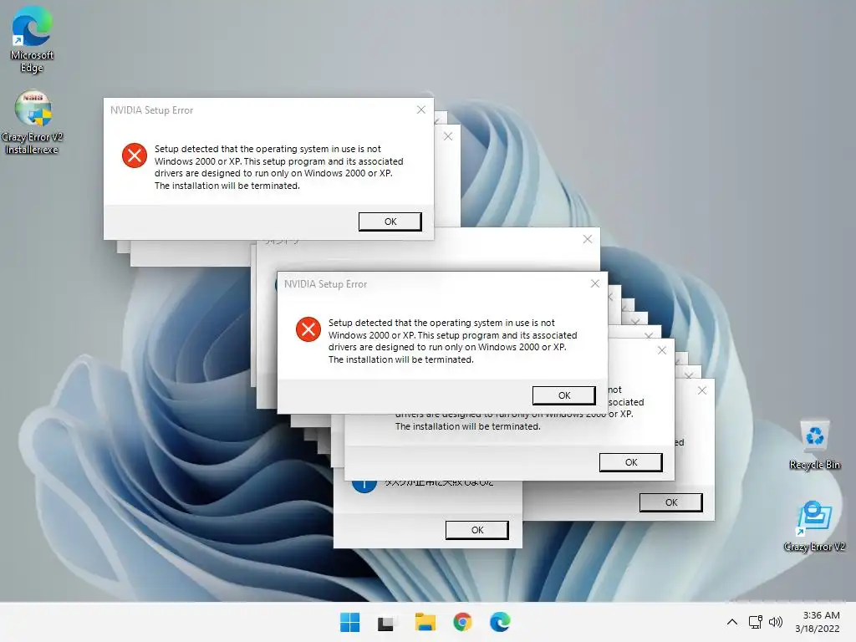The height and width of the screenshot is (642, 856).
Task: Launch Google Chrome from the taskbar
Action: (462, 622)
